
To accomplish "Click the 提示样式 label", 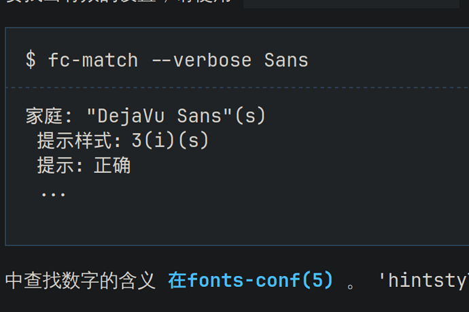I will pos(75,140).
